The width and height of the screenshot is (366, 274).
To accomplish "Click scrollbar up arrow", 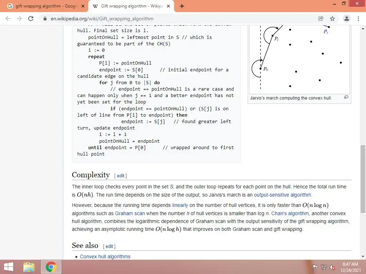I will (363, 29).
